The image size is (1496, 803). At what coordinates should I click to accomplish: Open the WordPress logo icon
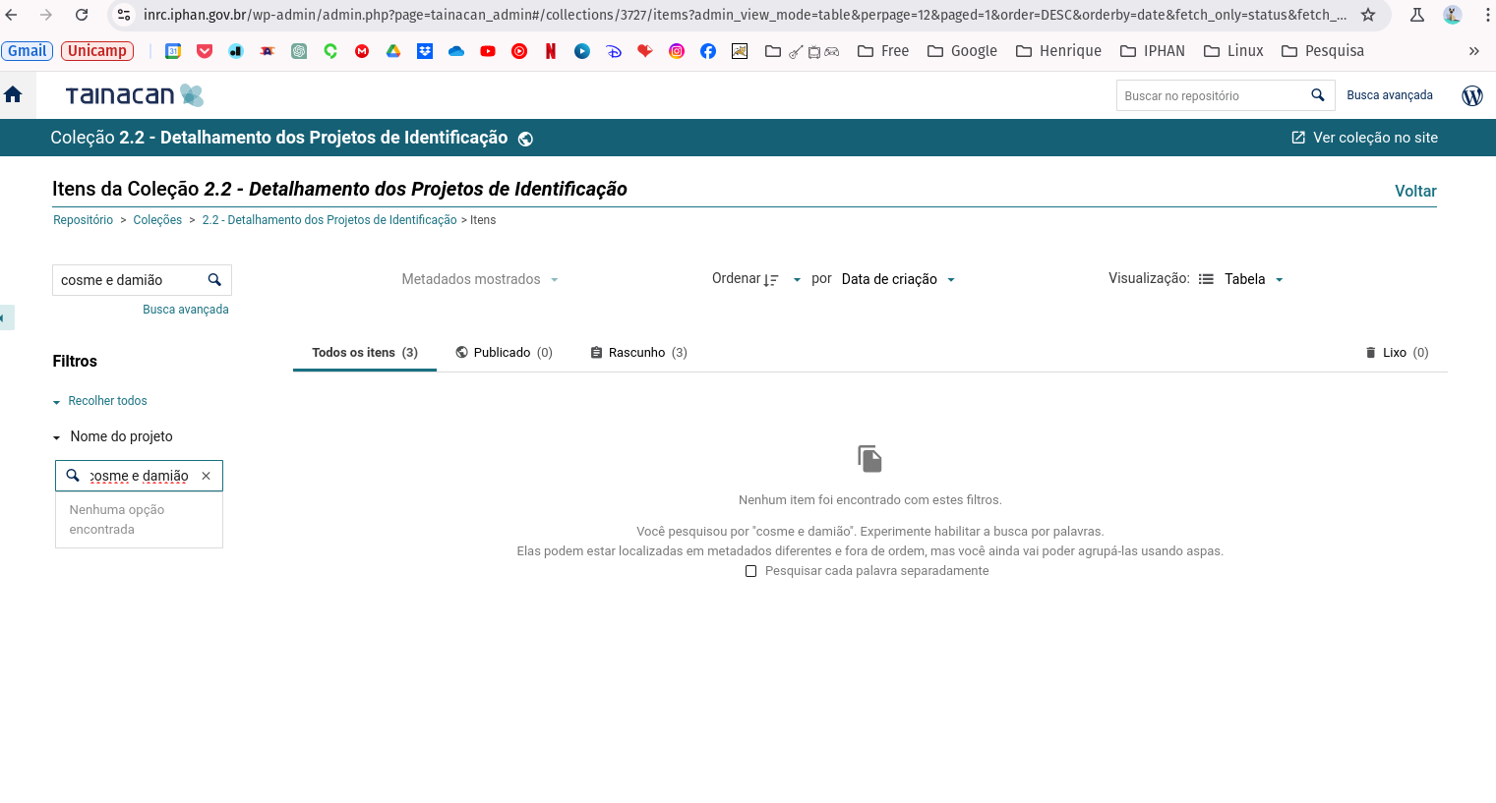[1472, 95]
